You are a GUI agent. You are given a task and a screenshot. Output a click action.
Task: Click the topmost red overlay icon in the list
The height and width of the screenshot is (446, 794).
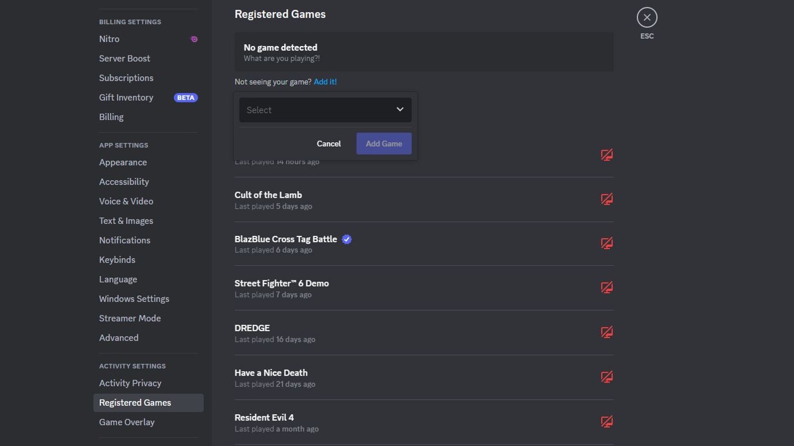[606, 155]
